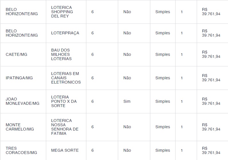Click the MONTE CARMELO/MG city cell
Screen dimensions: 228x160
pos(20,127)
